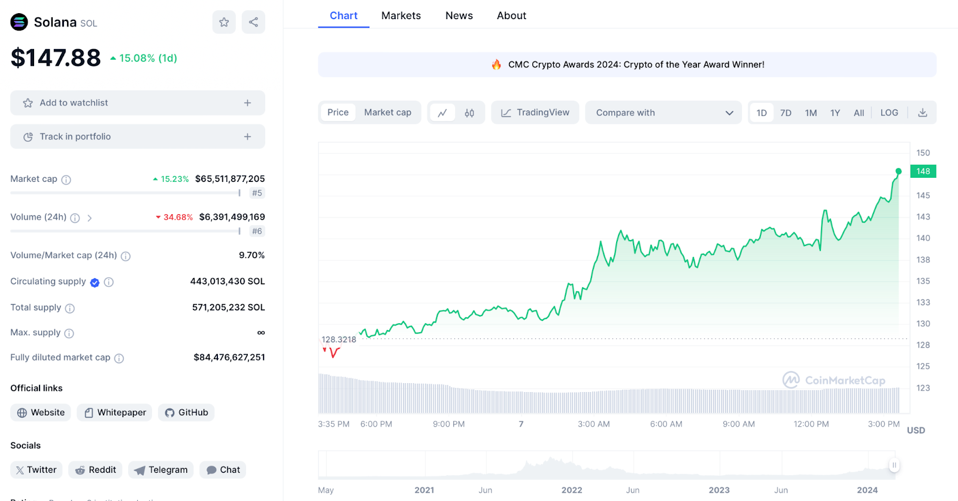Click the Volume rank progress bar
958x501 pixels.
point(125,231)
